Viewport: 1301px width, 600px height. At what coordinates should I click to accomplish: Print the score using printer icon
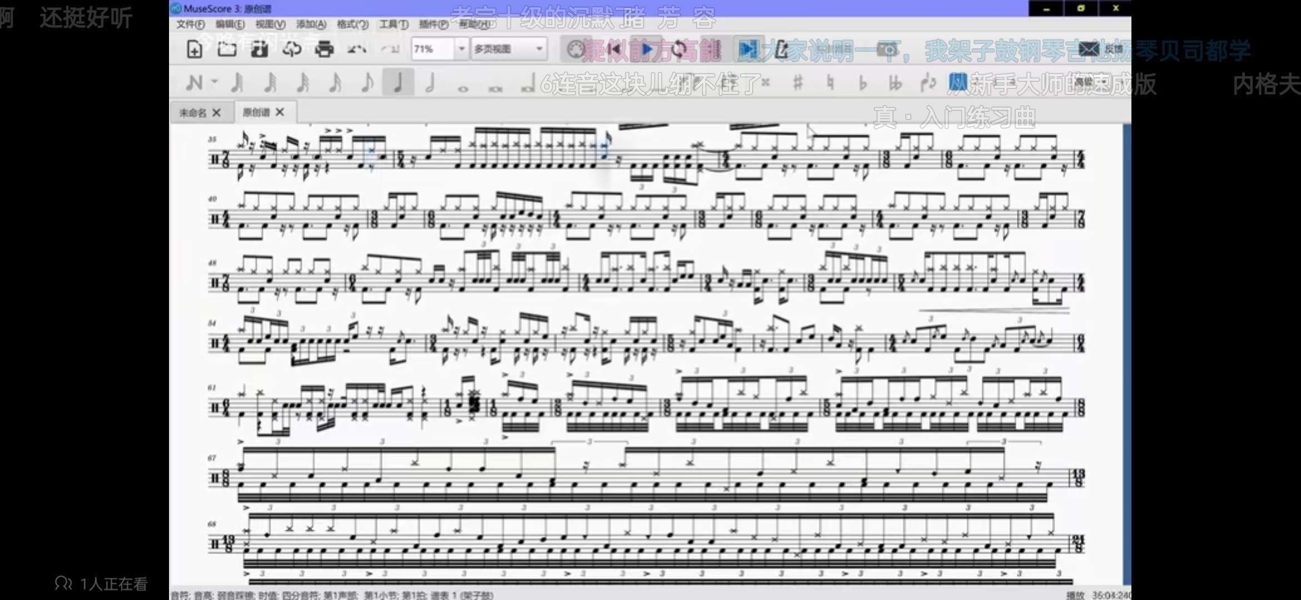[324, 49]
